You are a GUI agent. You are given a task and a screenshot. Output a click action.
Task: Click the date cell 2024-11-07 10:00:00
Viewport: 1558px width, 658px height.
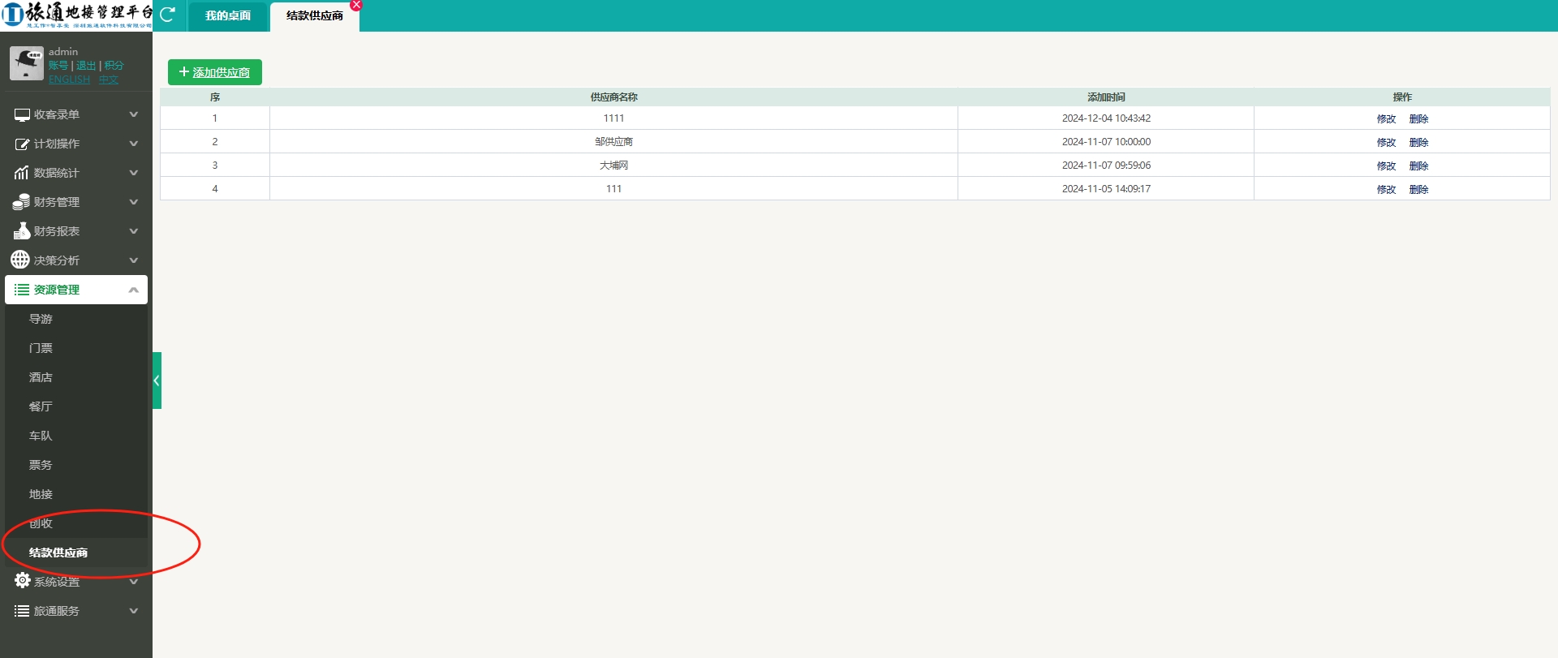pyautogui.click(x=1106, y=142)
